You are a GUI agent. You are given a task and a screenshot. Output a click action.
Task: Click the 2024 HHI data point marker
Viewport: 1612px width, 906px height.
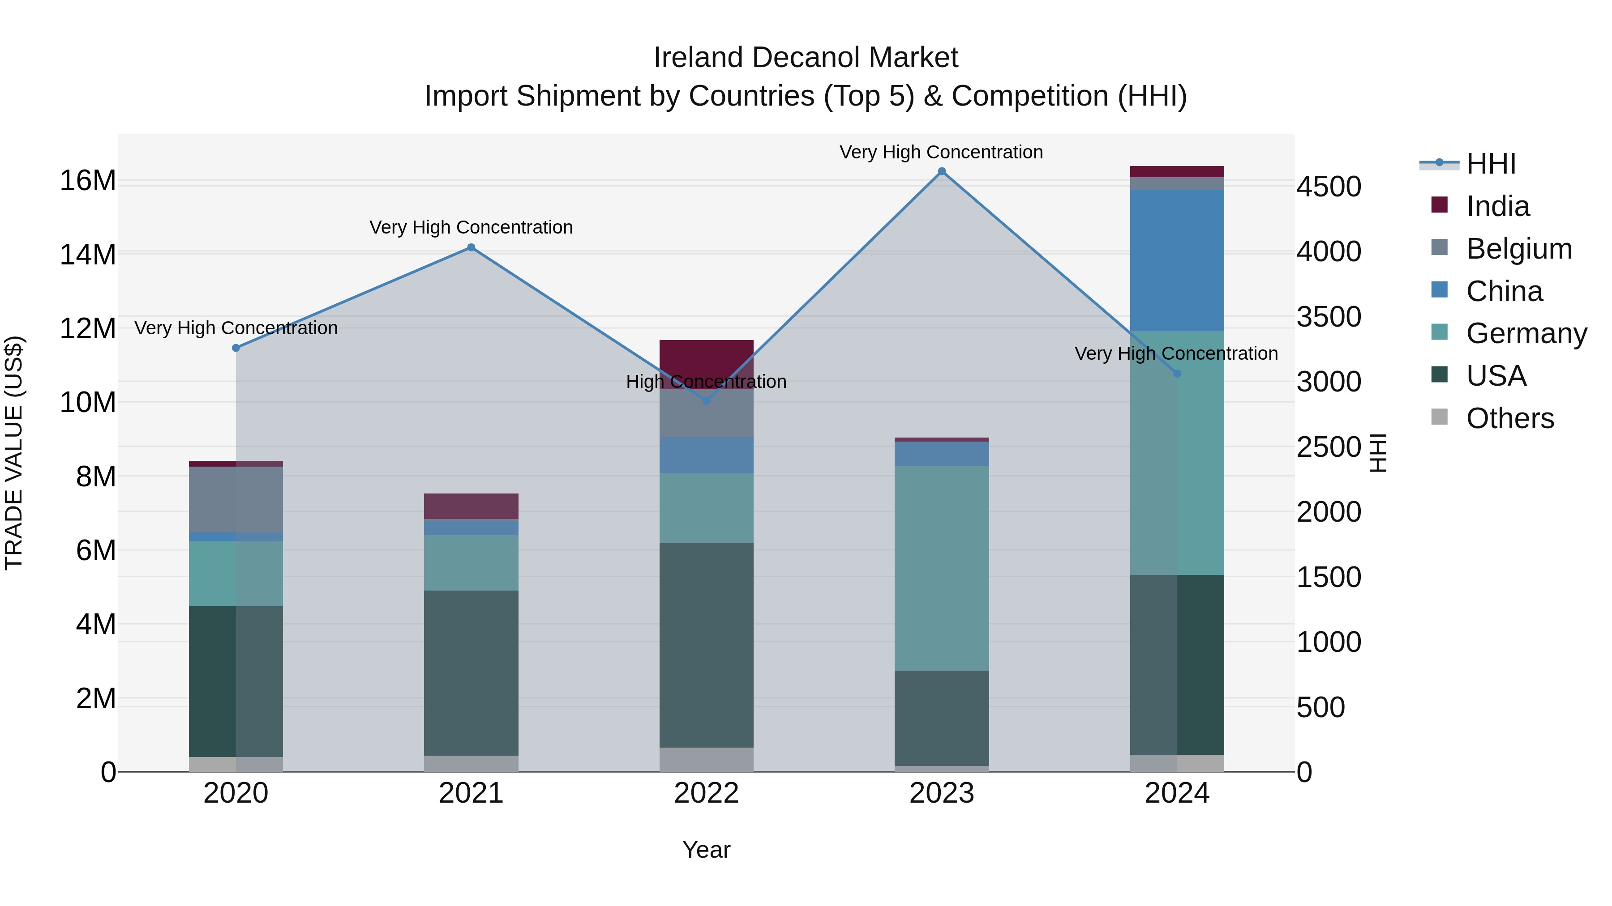[x=1177, y=373]
